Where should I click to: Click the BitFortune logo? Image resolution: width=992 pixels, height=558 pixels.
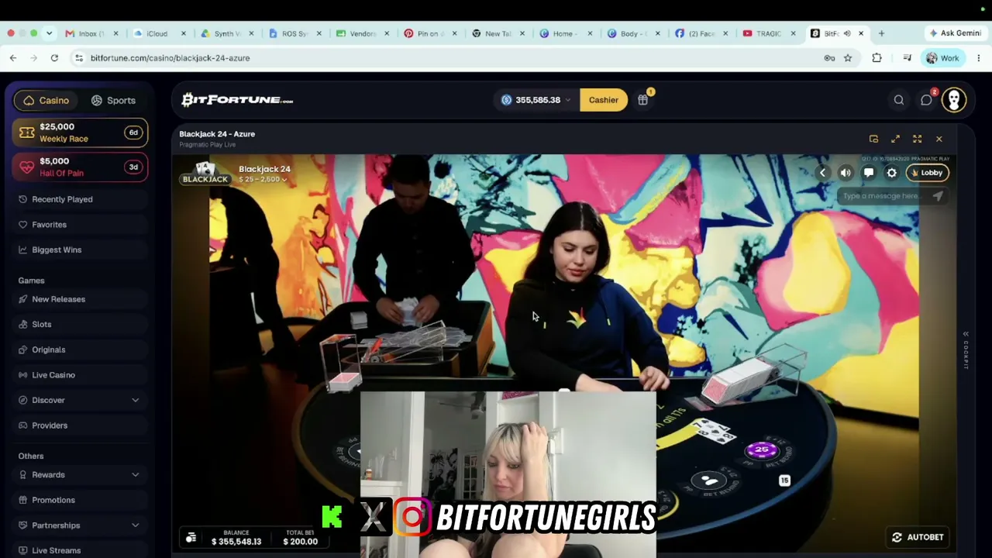click(x=237, y=100)
